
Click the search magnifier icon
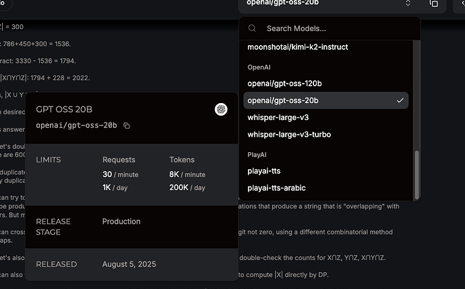pyautogui.click(x=252, y=28)
